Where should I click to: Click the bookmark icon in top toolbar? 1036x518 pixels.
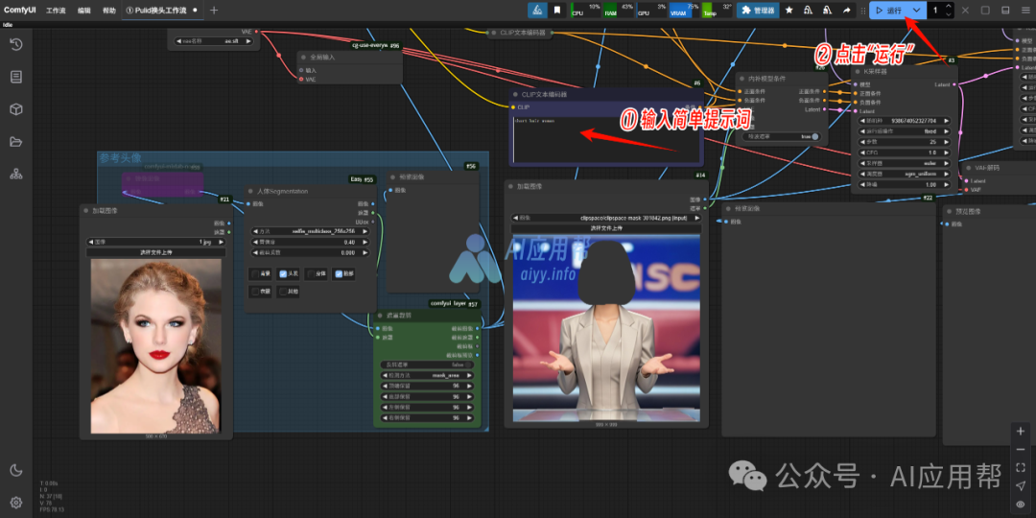tap(557, 10)
